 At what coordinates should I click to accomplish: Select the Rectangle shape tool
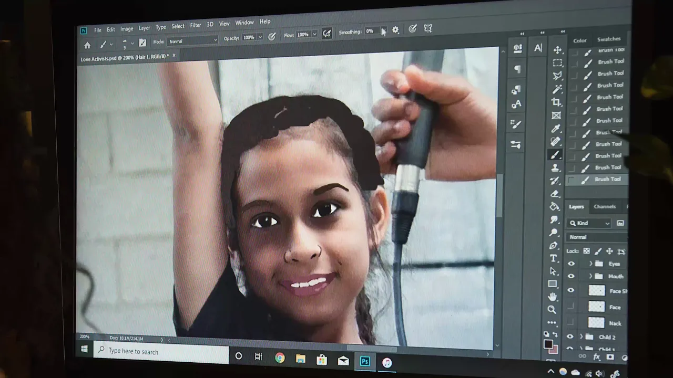point(553,284)
